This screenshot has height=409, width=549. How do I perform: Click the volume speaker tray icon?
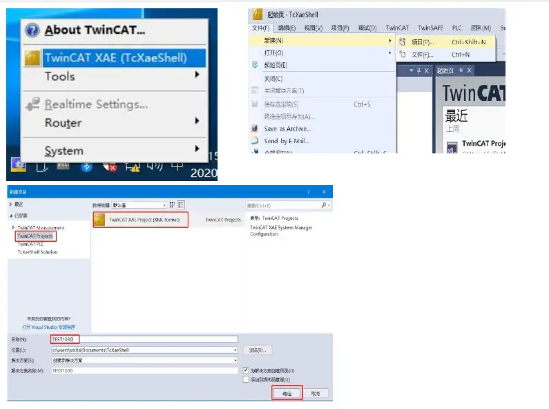(155, 166)
